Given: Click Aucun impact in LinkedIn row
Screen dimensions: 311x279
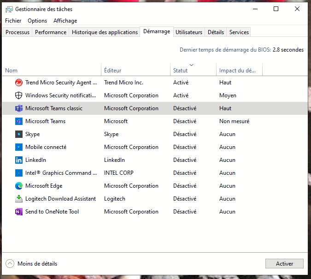Looking at the screenshot, I should point(227,160).
